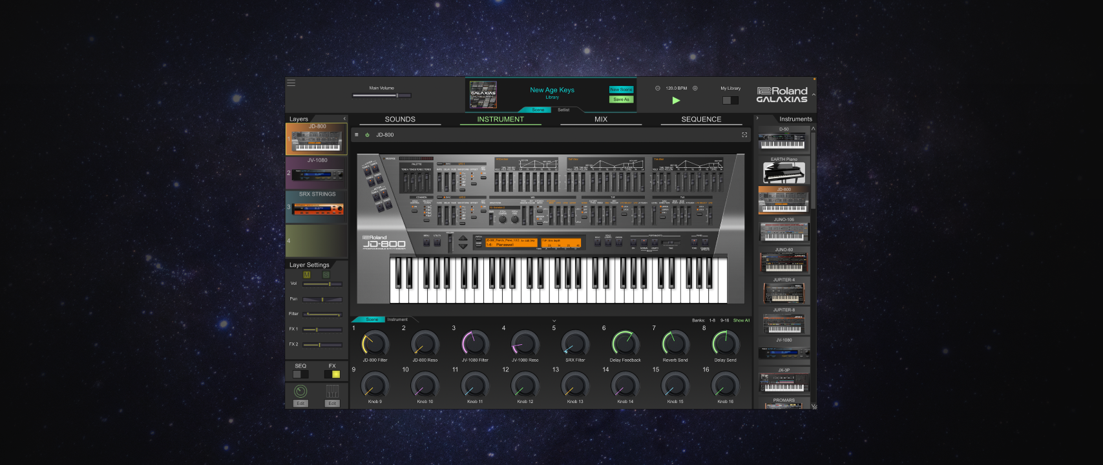
Task: Click the green knob icon above Edit
Action: 300,391
